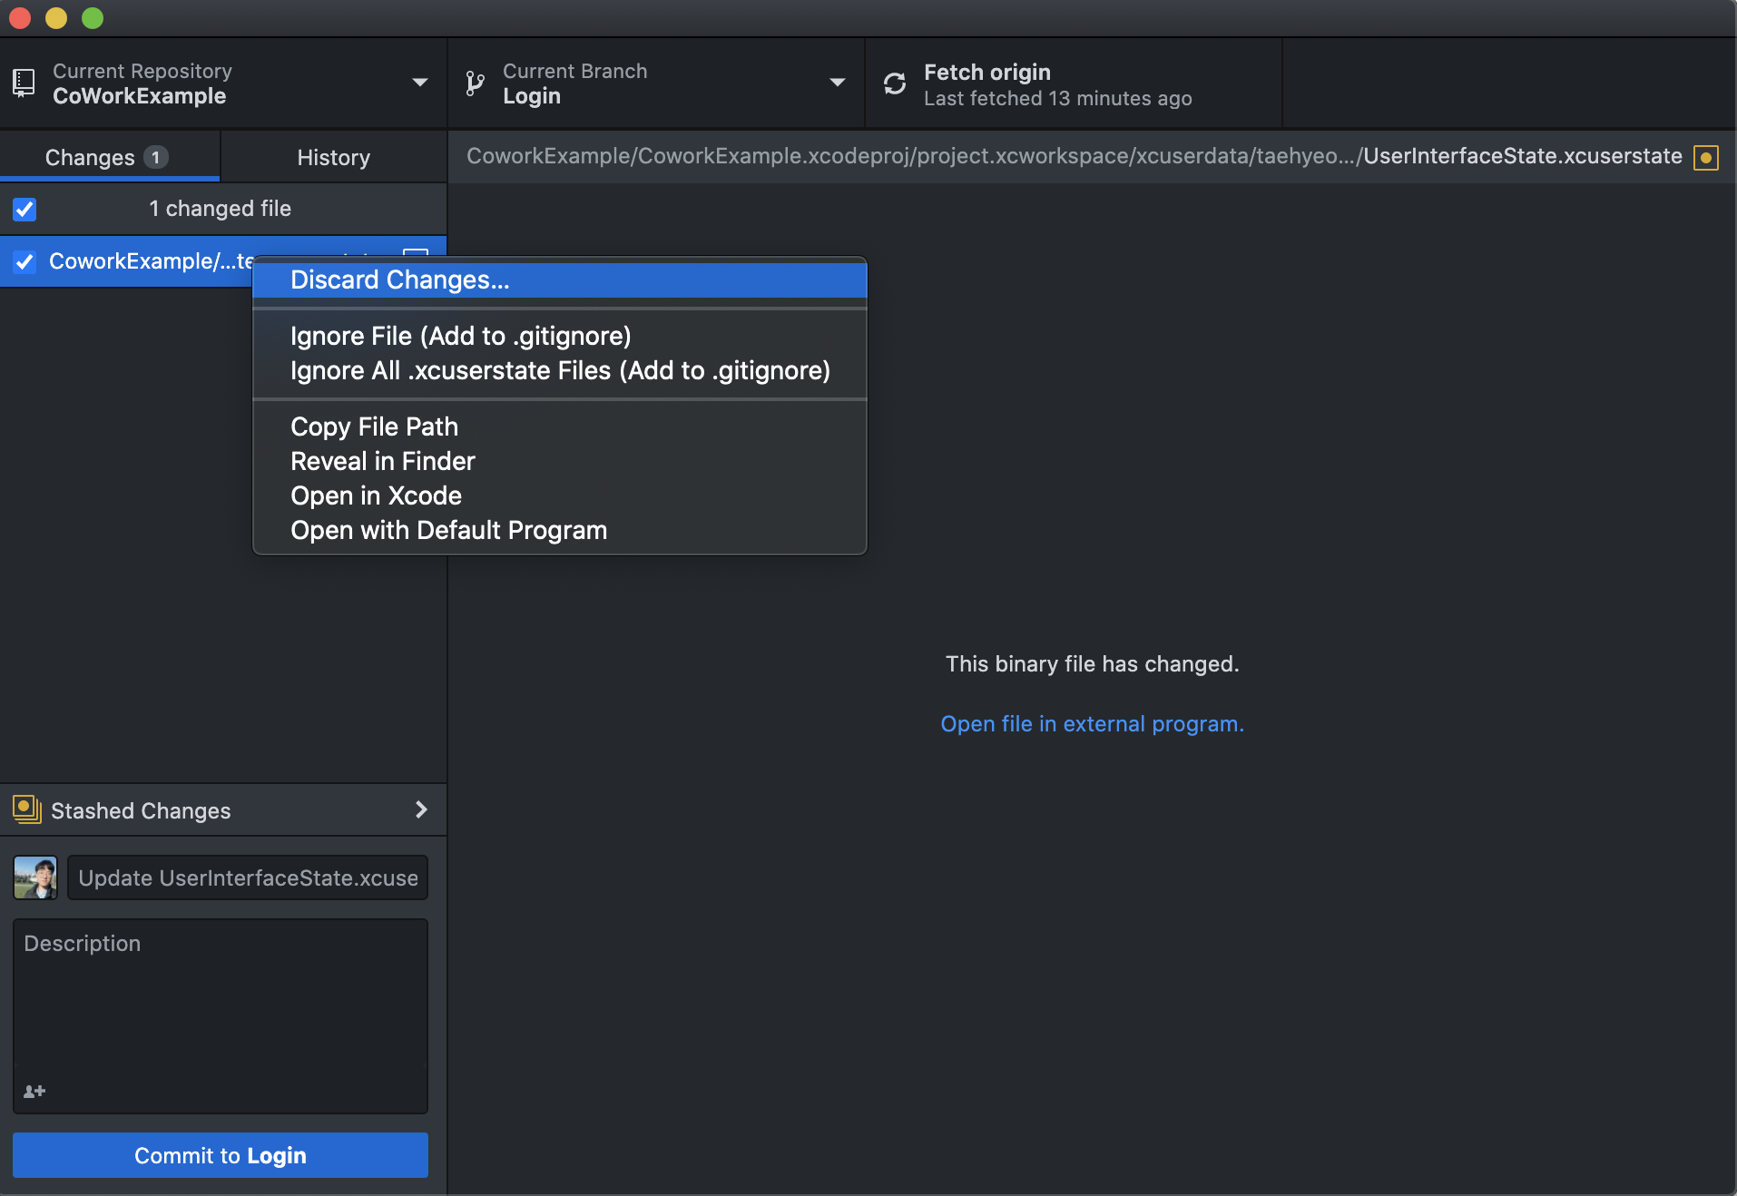Click the Fetch origin button
Image resolution: width=1737 pixels, height=1196 pixels.
tap(1074, 83)
